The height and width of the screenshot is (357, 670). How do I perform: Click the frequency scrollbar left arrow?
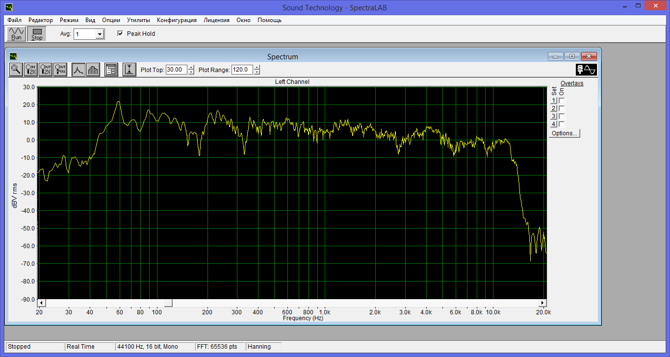click(42, 303)
